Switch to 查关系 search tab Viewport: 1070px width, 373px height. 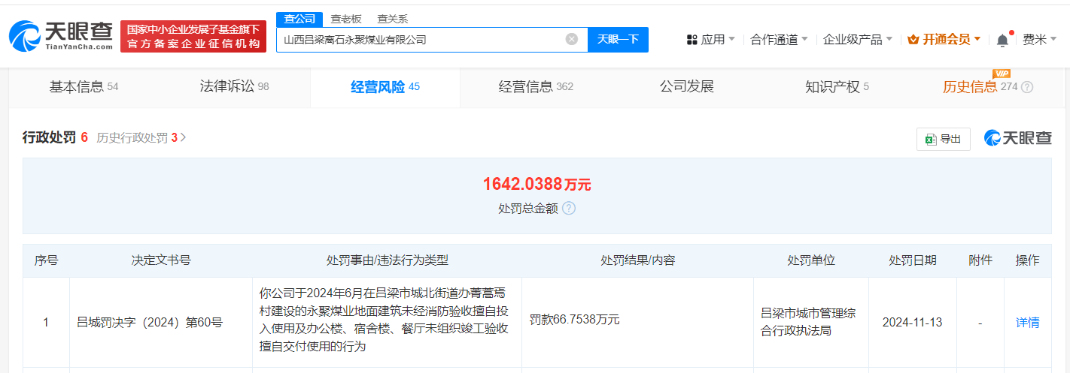(393, 19)
